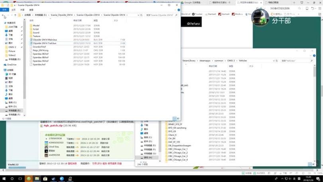Select Spandau 94.hof file
Image resolution: width=323 pixels, height=182 pixels.
coord(41,61)
